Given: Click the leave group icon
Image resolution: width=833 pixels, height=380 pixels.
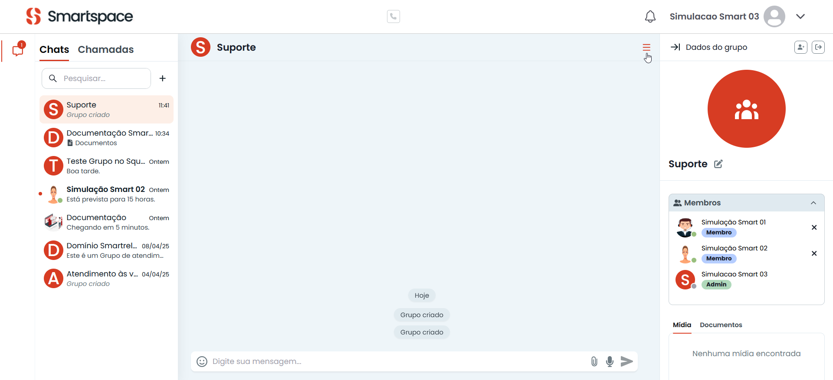Looking at the screenshot, I should tap(818, 47).
